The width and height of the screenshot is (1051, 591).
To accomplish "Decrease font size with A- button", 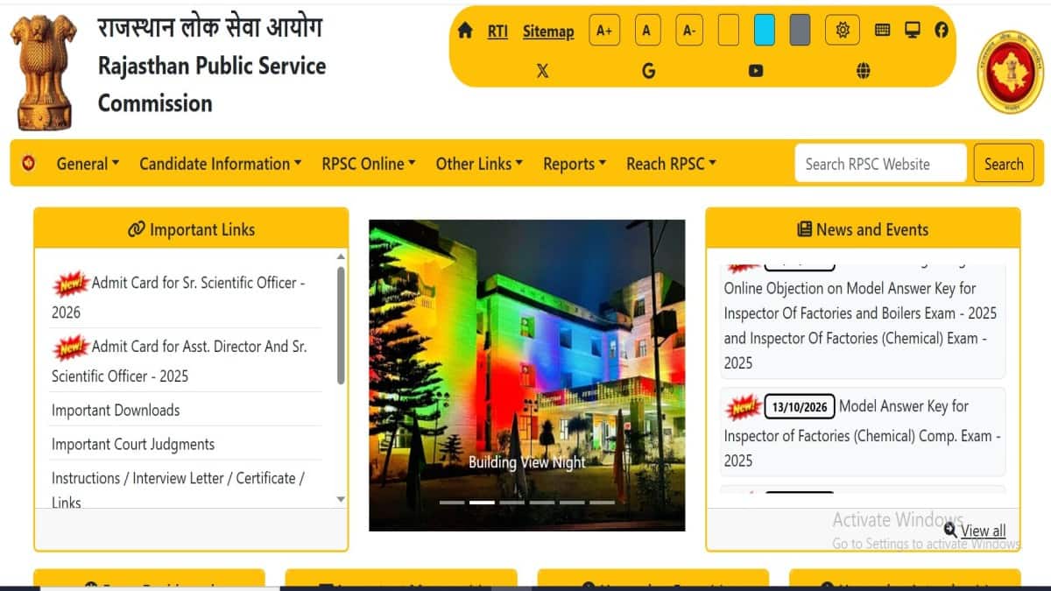I will pos(689,31).
